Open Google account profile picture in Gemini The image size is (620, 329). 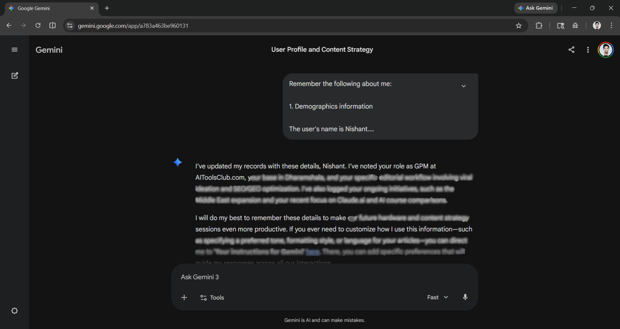[606, 50]
